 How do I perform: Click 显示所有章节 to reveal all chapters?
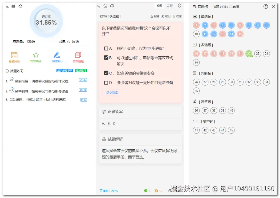coord(64,70)
